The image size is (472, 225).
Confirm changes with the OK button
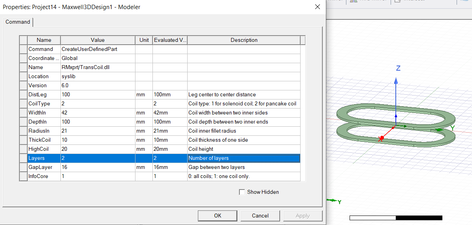click(x=218, y=216)
